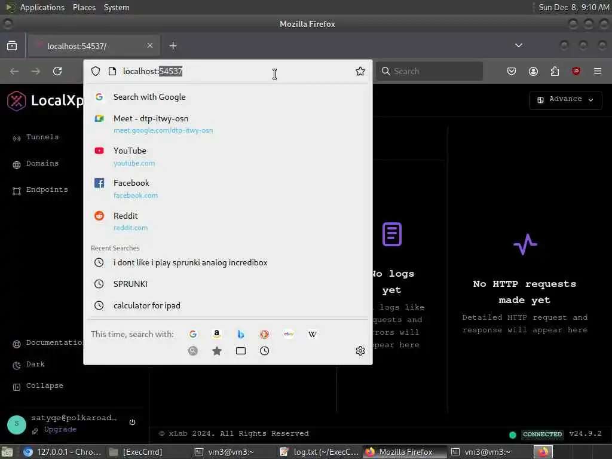This screenshot has height=459, width=612.
Task: Search open tabs using the tab icon
Action: [241, 351]
